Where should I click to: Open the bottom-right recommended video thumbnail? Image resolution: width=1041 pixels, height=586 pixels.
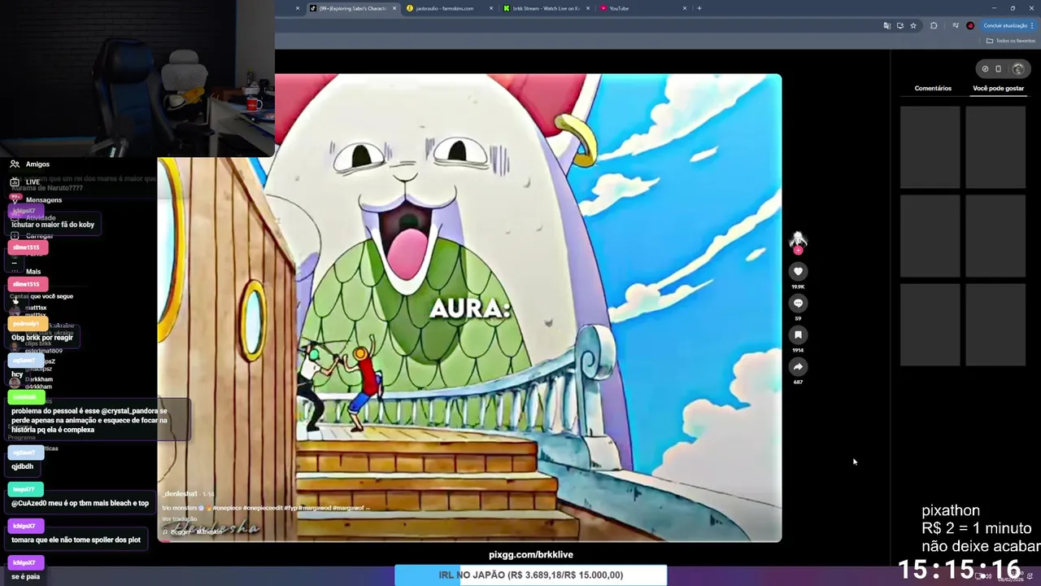tap(995, 326)
